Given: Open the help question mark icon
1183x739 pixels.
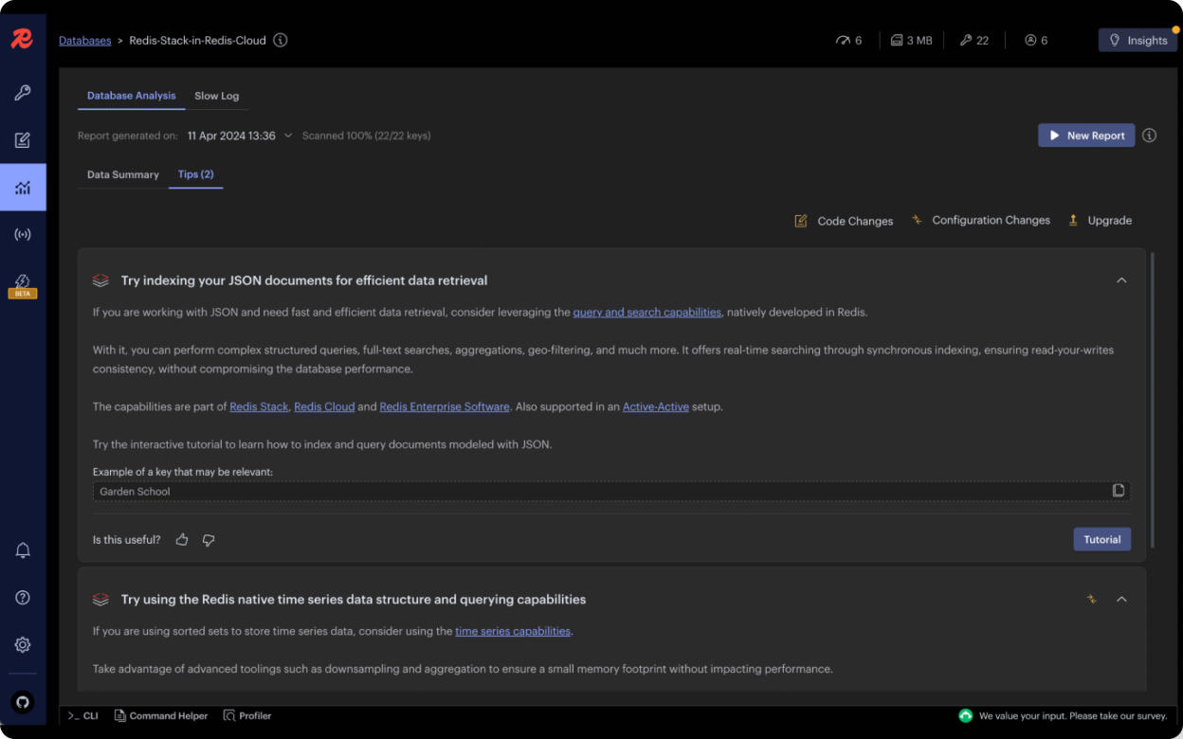Looking at the screenshot, I should tap(23, 598).
